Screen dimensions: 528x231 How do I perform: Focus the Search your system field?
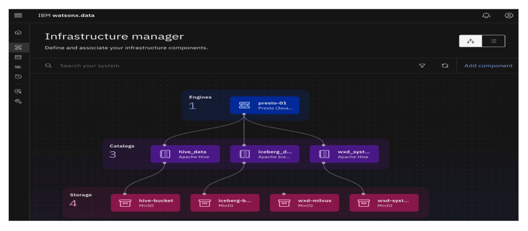coord(222,66)
